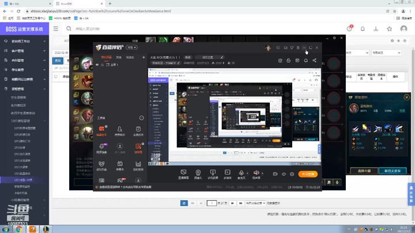415x233 pixels.
Task: Toggle BOSS sidebar with hamburger icon
Action: point(55,29)
